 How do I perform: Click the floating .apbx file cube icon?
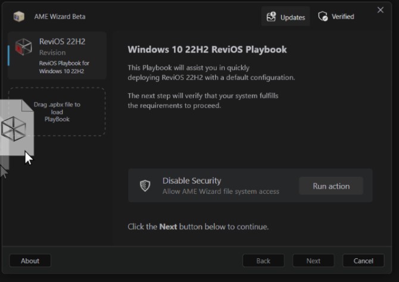click(x=14, y=129)
